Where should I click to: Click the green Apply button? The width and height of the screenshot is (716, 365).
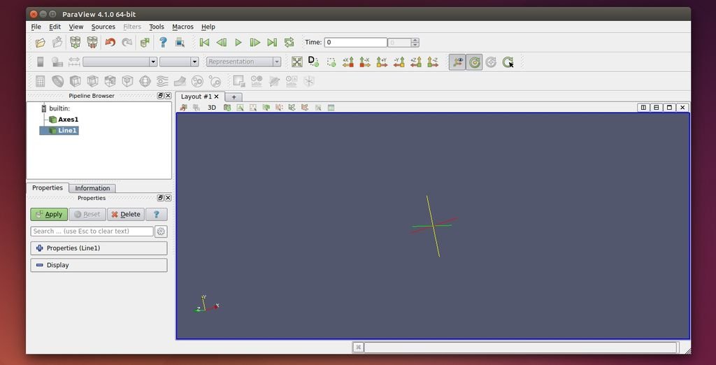[49, 215]
